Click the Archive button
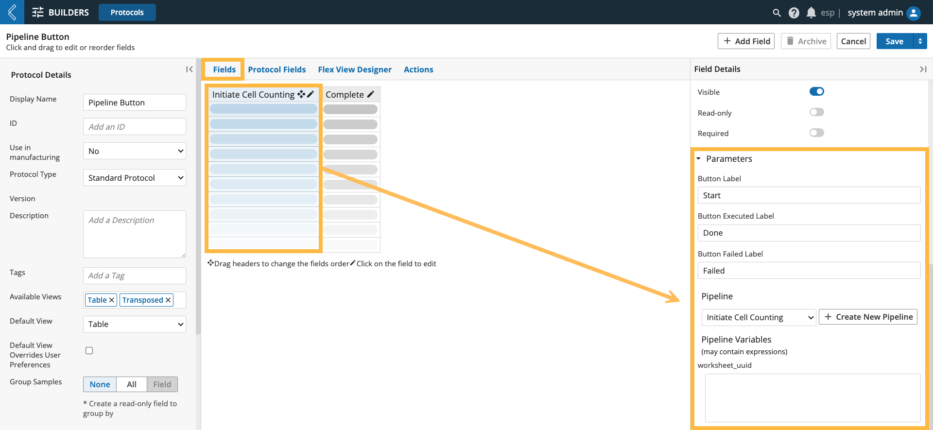The image size is (933, 430). [x=806, y=41]
